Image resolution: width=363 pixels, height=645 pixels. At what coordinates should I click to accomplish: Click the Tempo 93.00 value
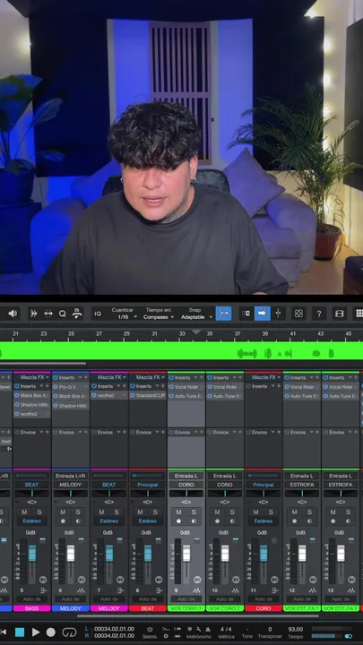click(296, 630)
